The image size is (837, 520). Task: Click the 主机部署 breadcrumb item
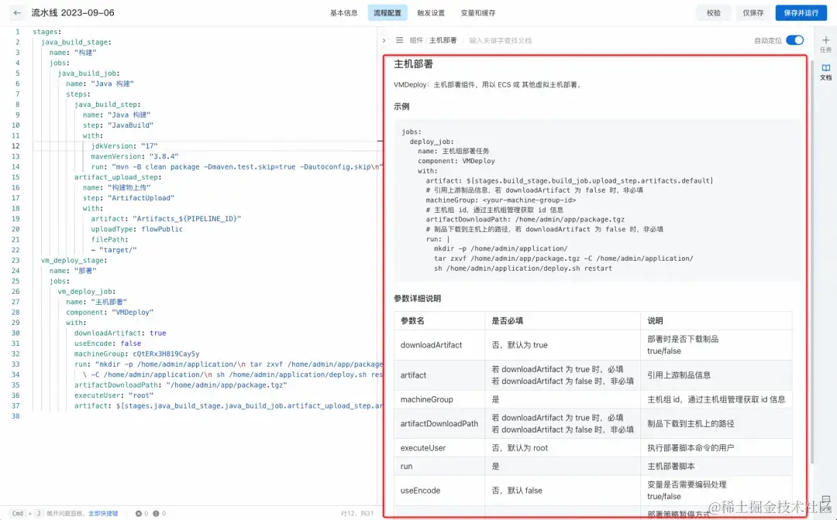pos(443,40)
